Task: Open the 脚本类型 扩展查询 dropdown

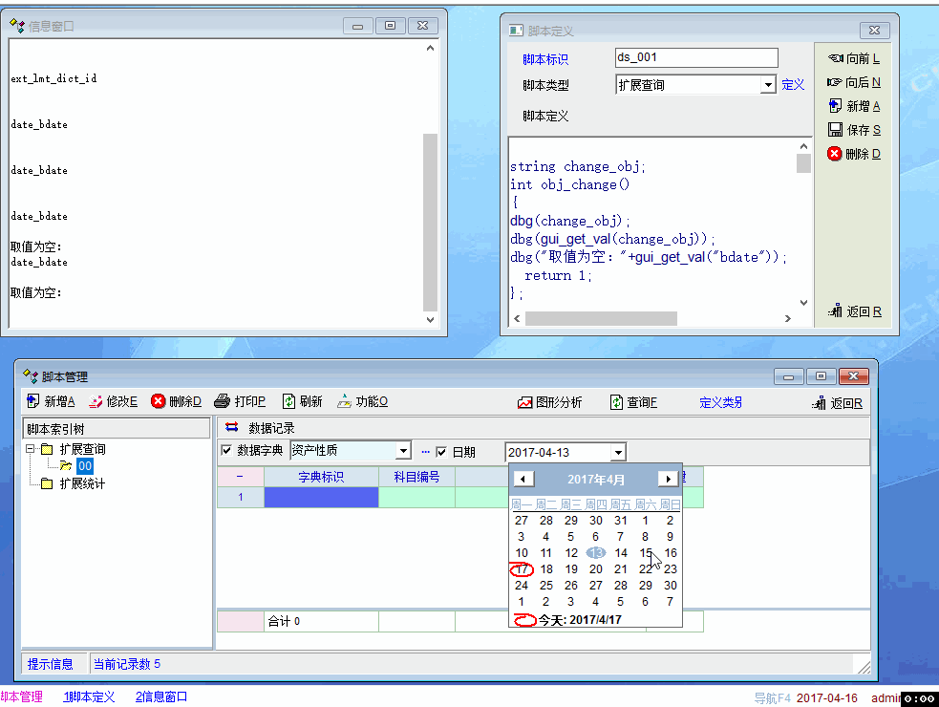Action: [768, 85]
